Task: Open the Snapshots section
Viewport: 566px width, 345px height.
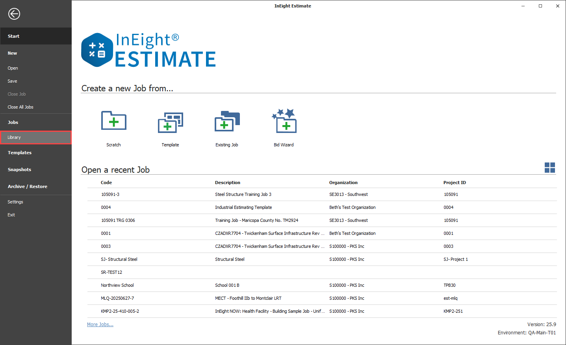Action: pyautogui.click(x=19, y=170)
